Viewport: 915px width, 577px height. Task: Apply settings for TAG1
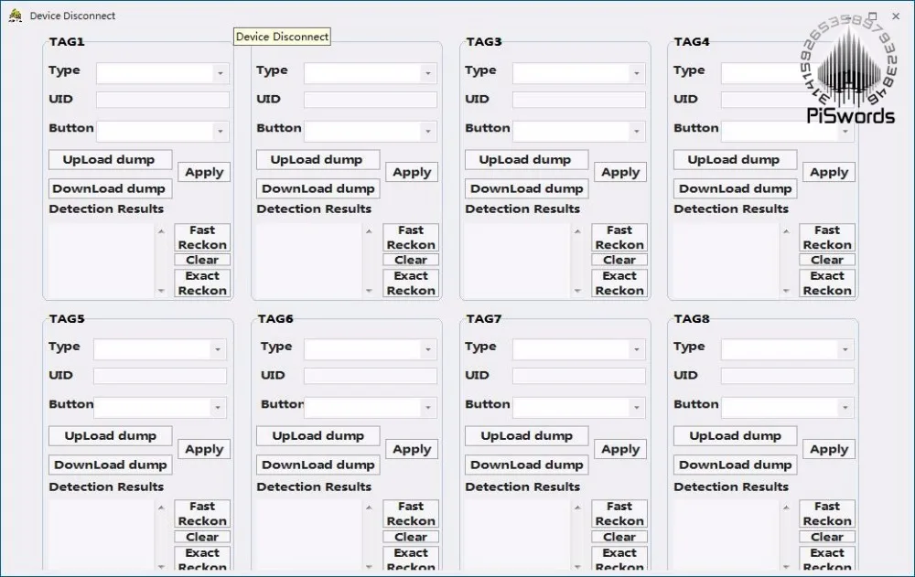click(204, 172)
